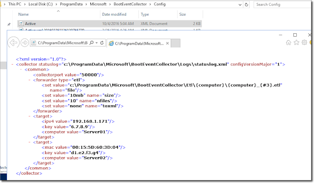The height and width of the screenshot is (183, 314).
Task: Collapse the collector XML node
Action: pos(12,64)
